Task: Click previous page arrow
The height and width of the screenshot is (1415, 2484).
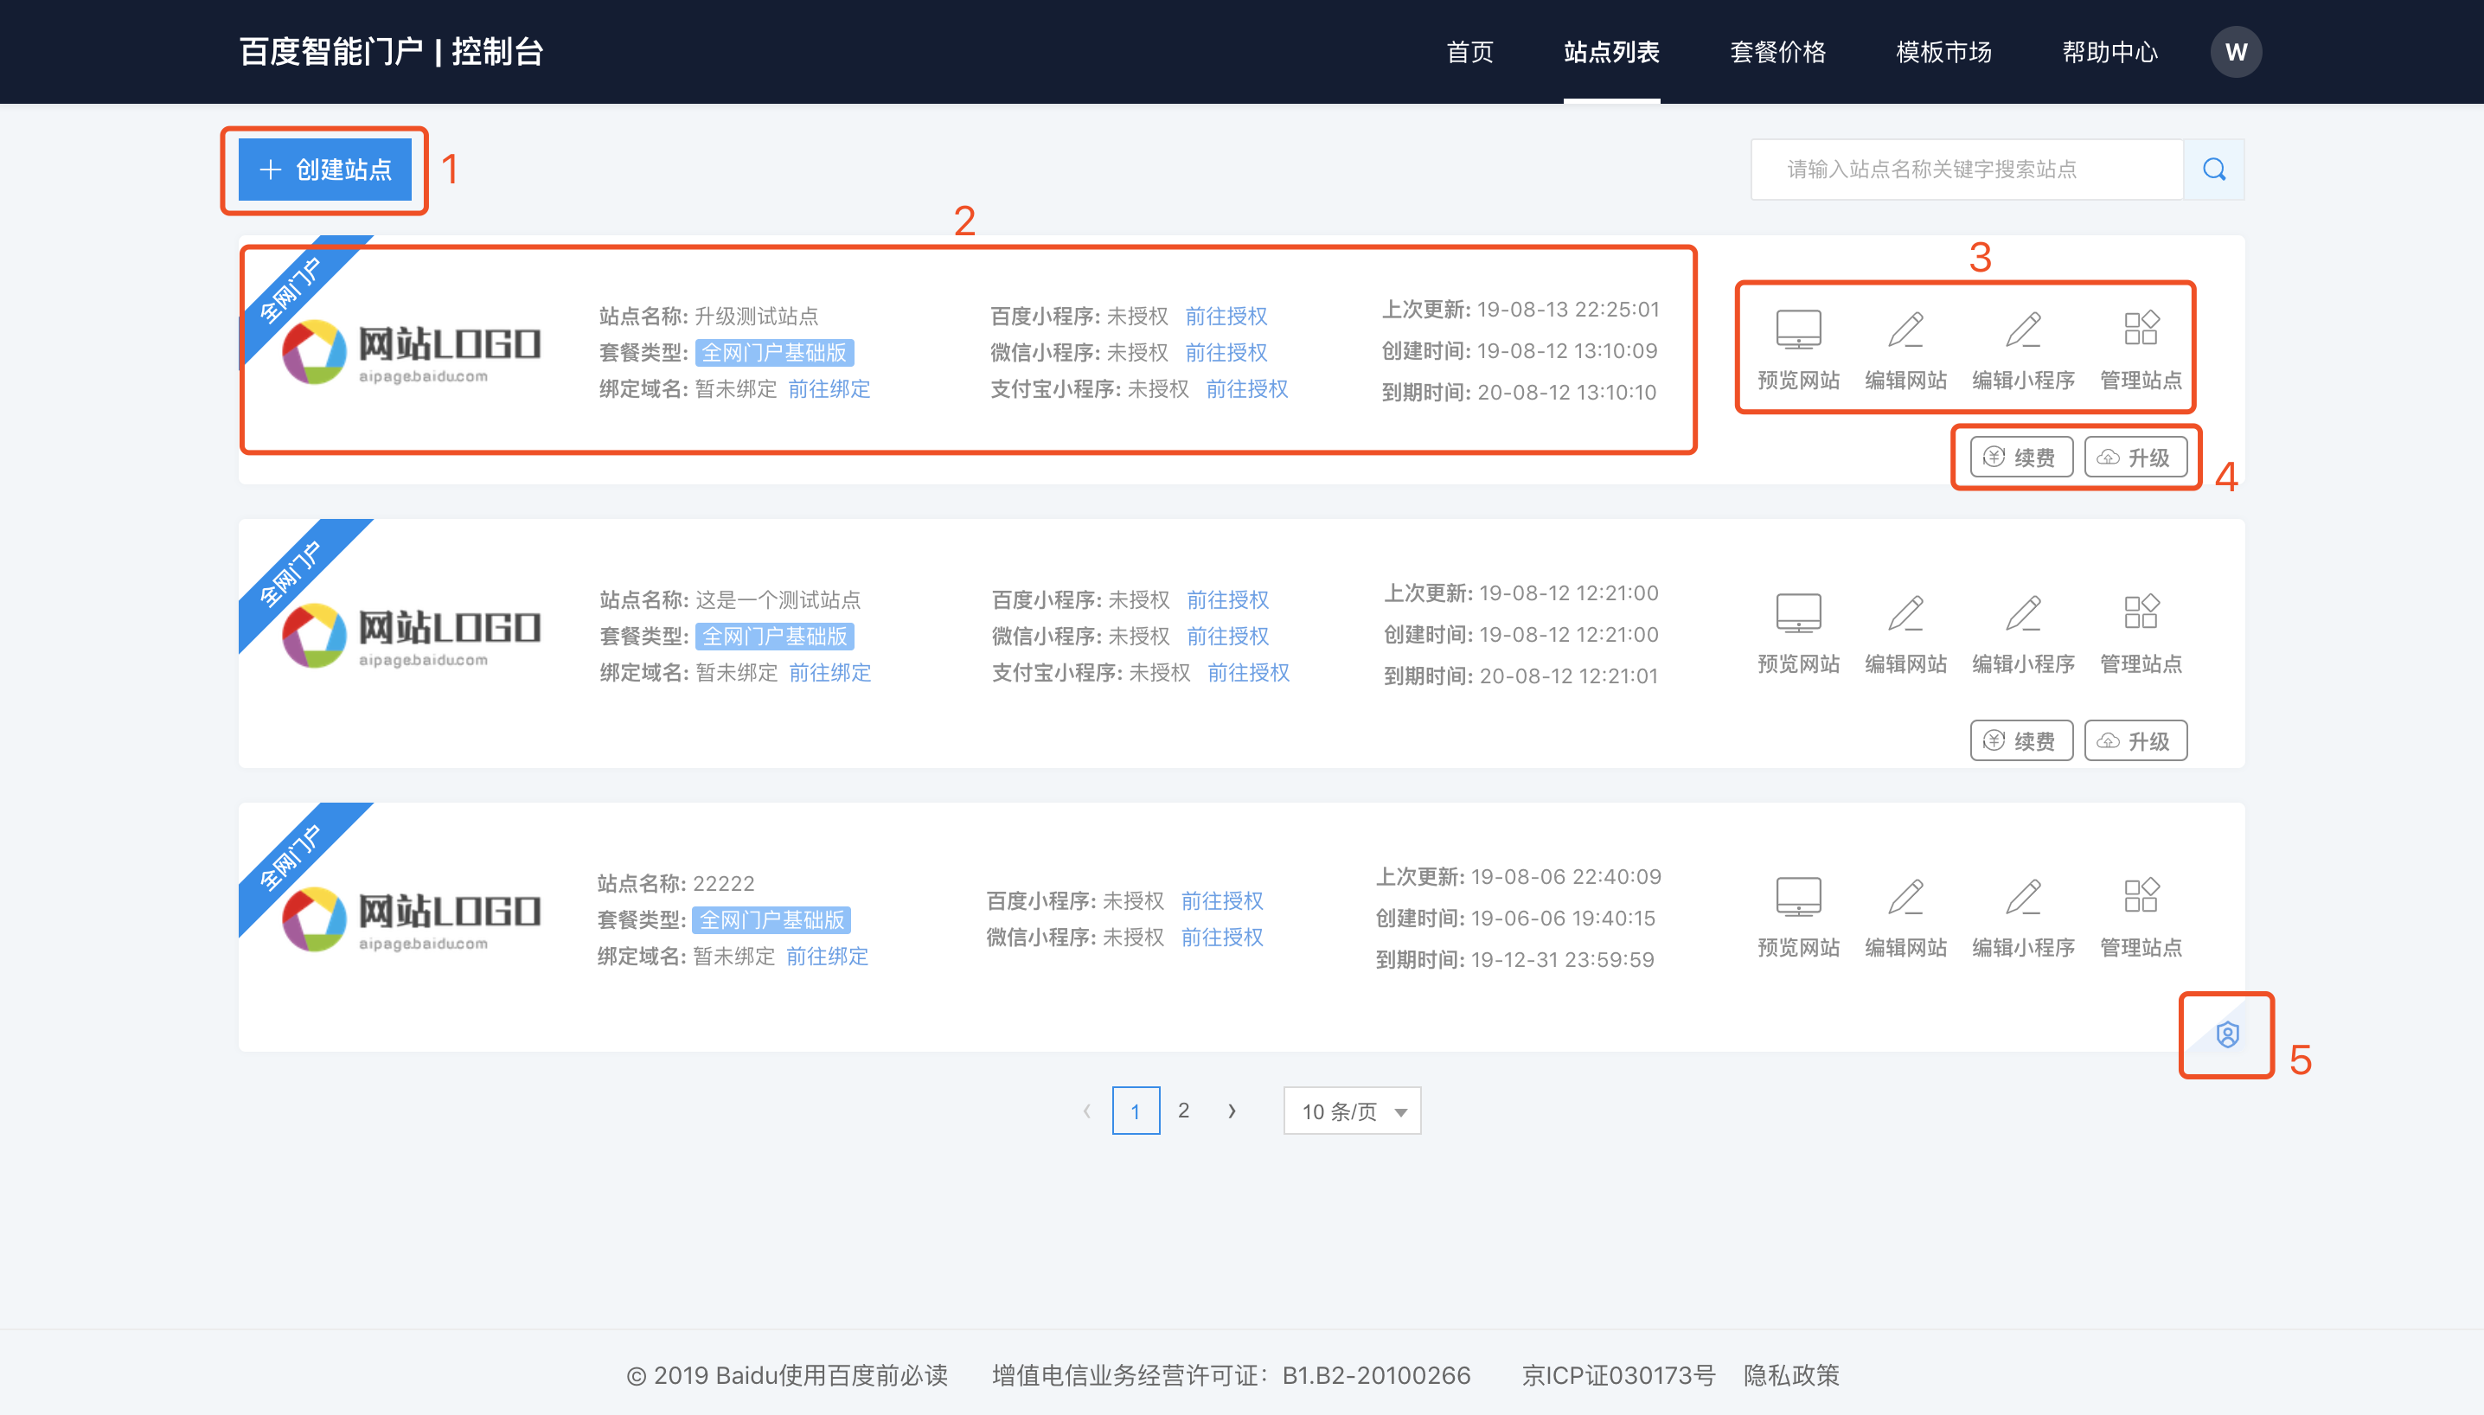Action: (x=1086, y=1111)
